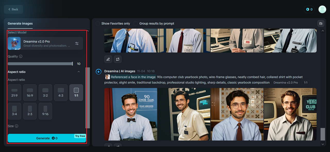Click the Dreamina v2.0 Pro tag in prompt
Viewport: 330px width, 152px height.
click(x=286, y=83)
